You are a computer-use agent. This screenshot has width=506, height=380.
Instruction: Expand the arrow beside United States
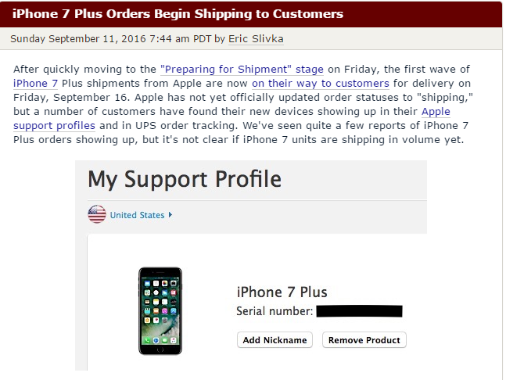[x=170, y=215]
